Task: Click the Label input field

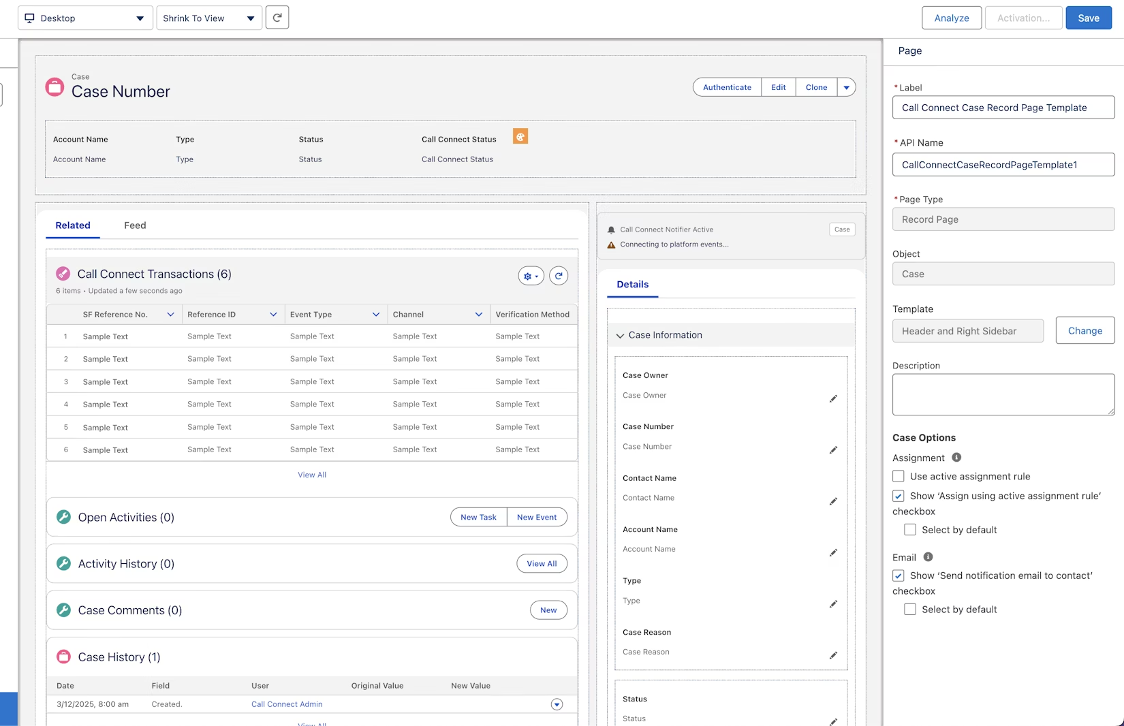Action: click(x=1003, y=108)
